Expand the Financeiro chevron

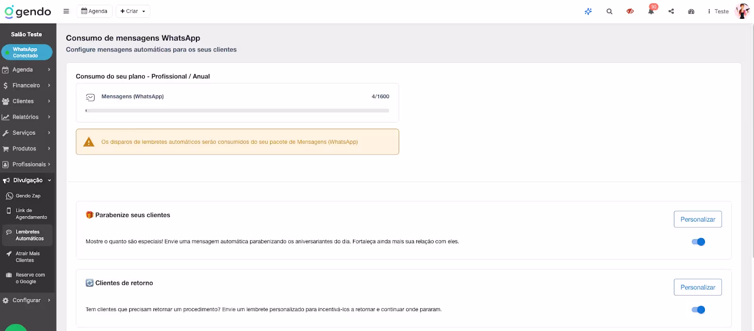tap(49, 85)
